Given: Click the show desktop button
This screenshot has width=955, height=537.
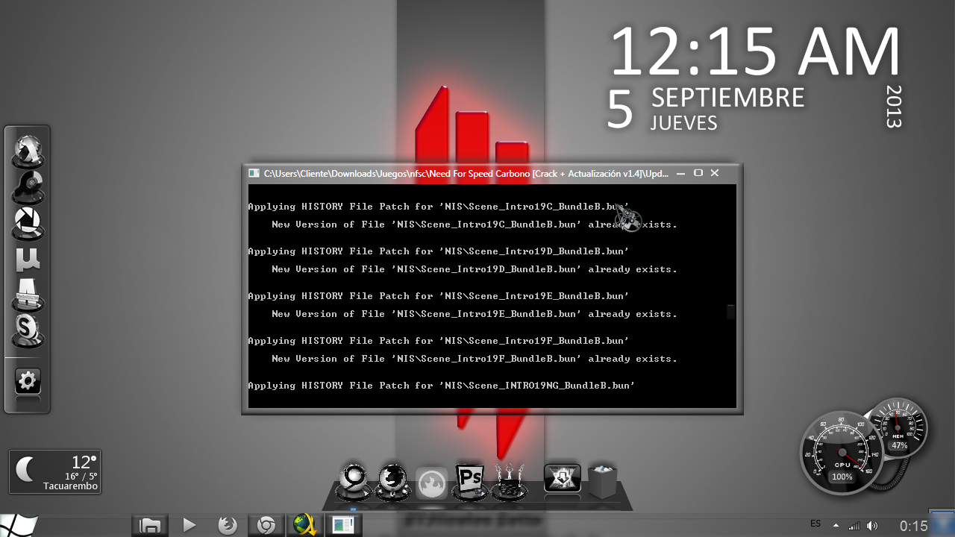Looking at the screenshot, I should (x=942, y=522).
